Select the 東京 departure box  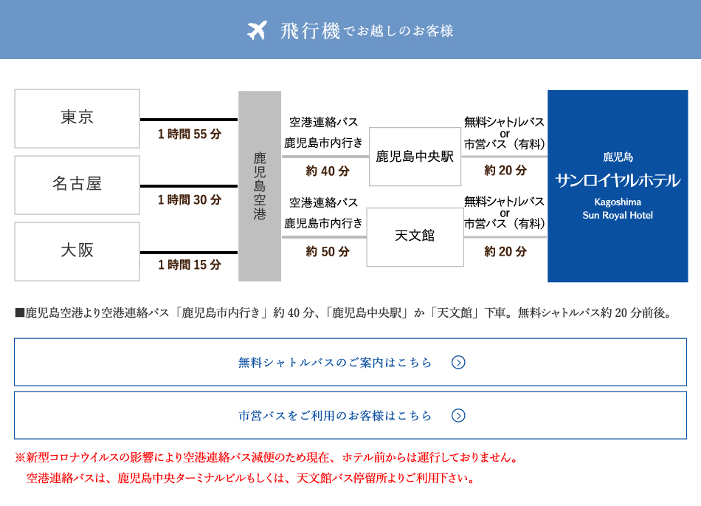[x=77, y=118]
